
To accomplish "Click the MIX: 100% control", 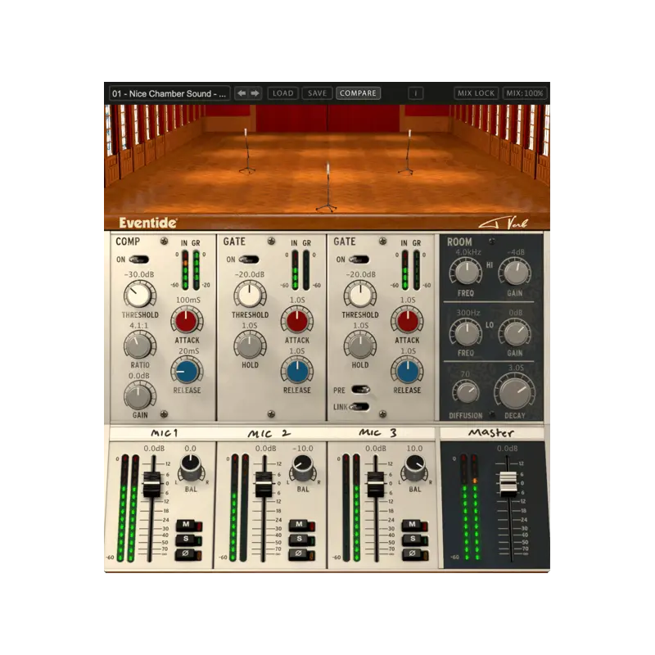I will [525, 93].
